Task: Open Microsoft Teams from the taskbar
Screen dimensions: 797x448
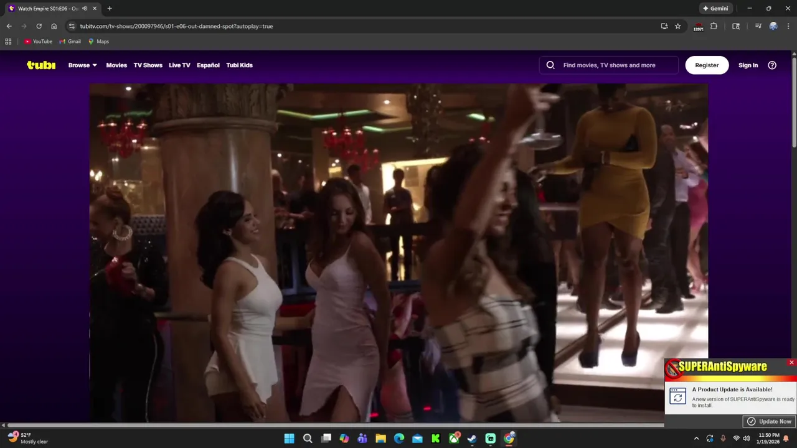Action: 362,438
